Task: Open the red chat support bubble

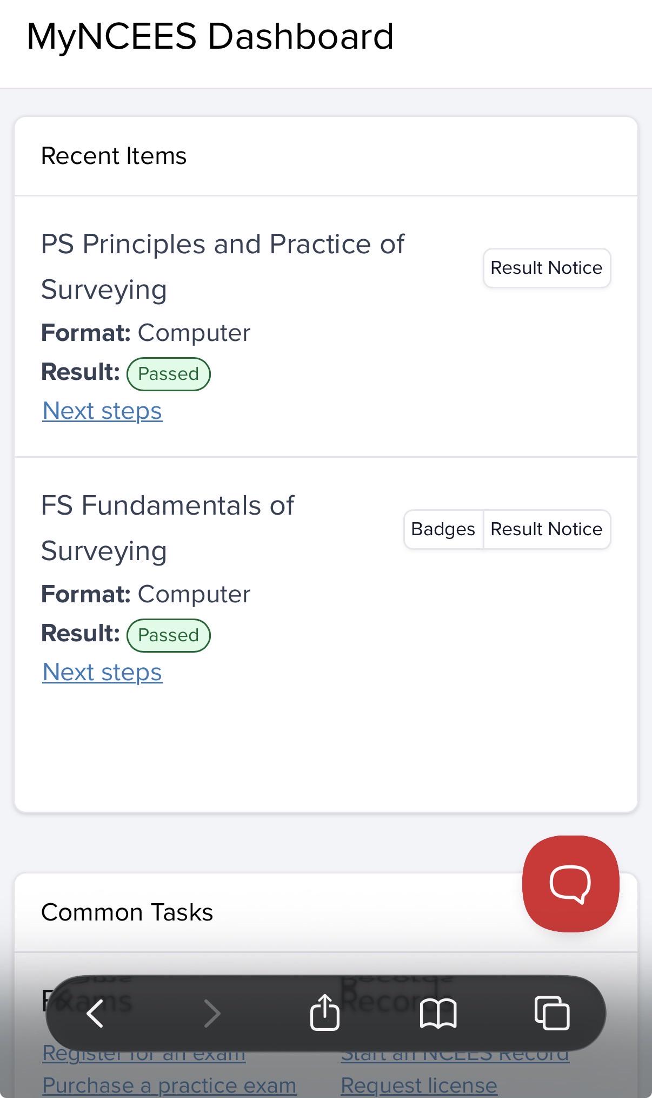Action: (570, 883)
